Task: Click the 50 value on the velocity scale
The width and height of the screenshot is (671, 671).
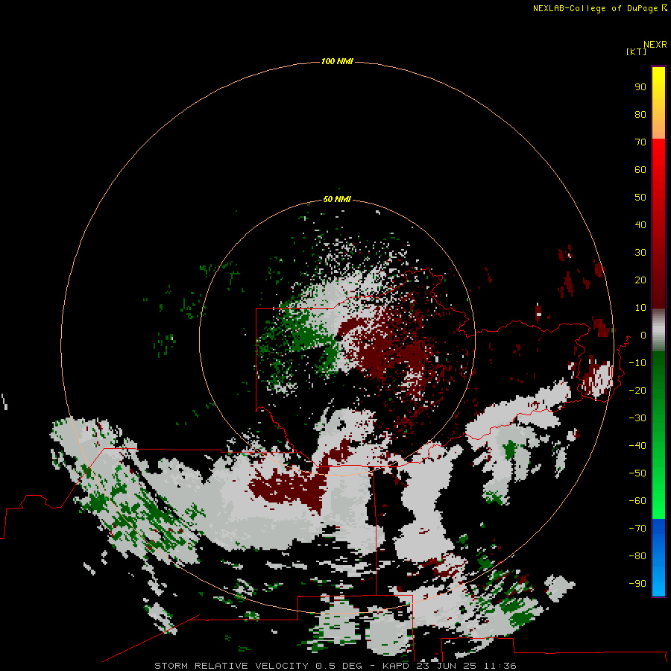Action: pyautogui.click(x=640, y=198)
